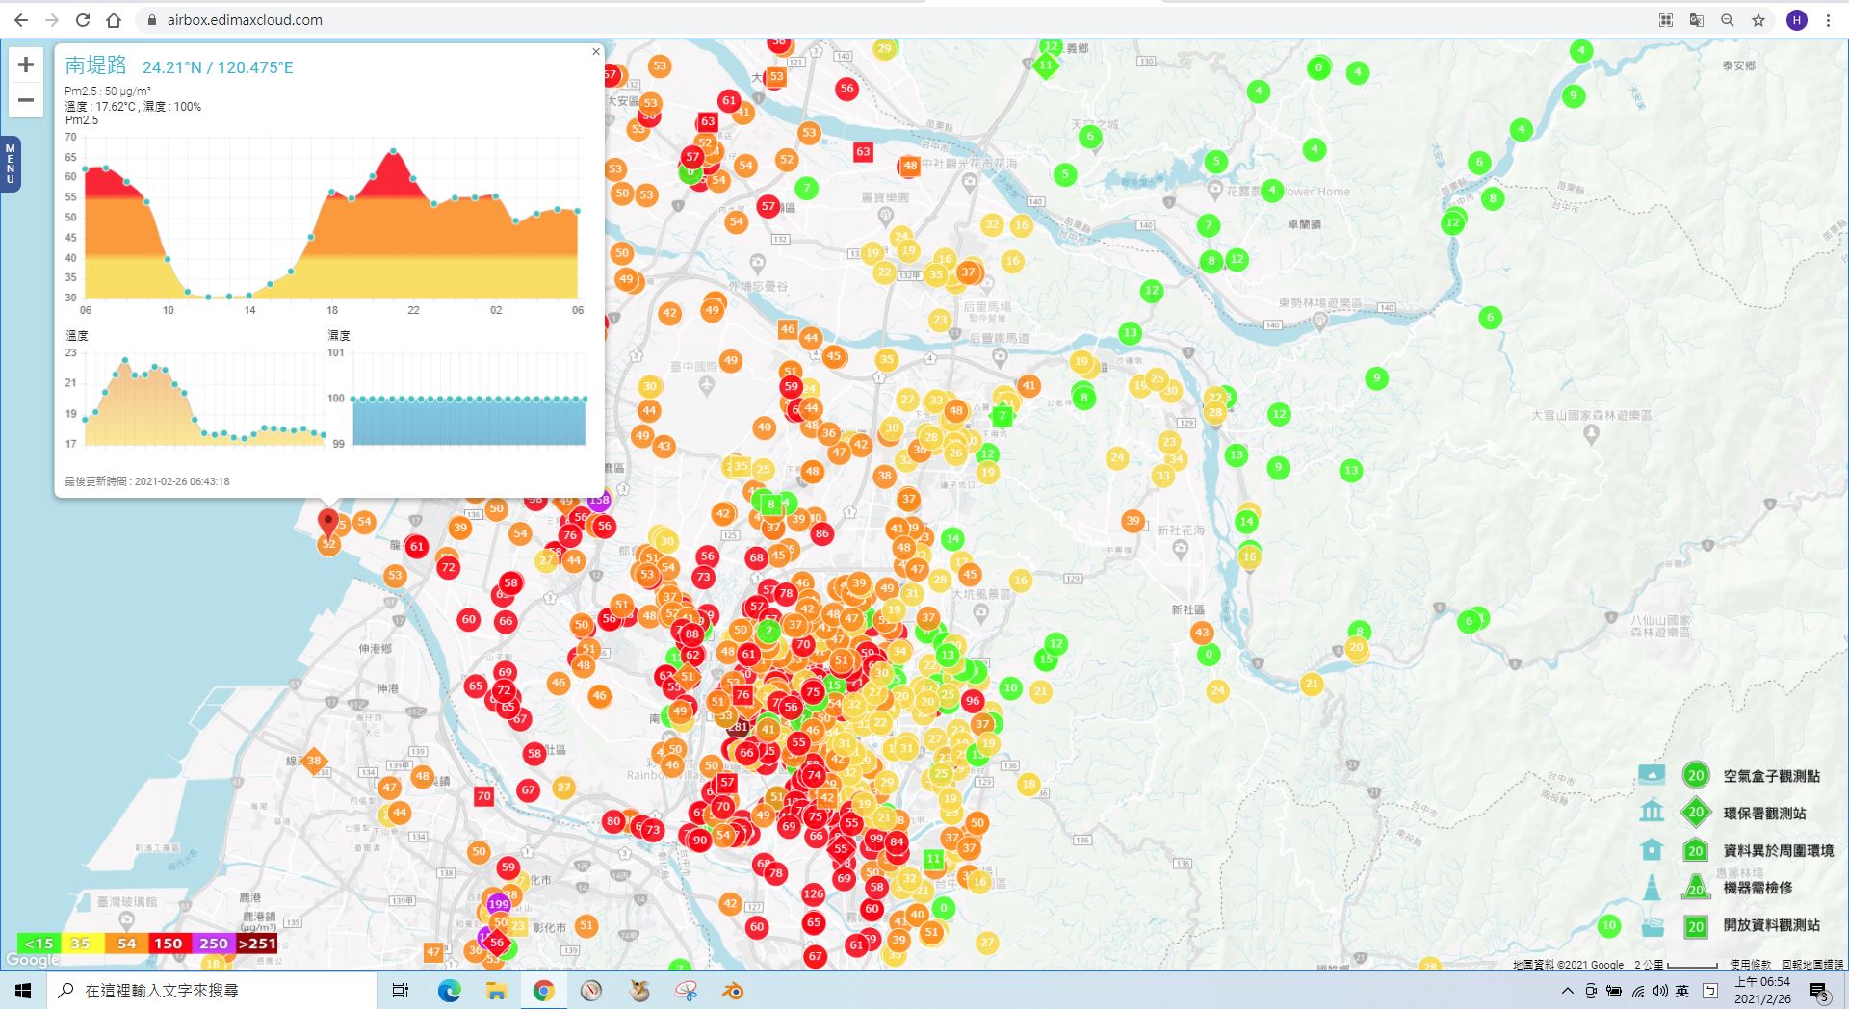Click the EPA building legend icon
This screenshot has width=1849, height=1009.
(1652, 811)
